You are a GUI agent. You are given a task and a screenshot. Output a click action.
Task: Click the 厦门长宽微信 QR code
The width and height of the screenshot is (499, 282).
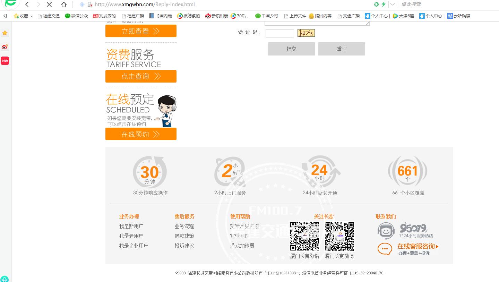coord(304,236)
